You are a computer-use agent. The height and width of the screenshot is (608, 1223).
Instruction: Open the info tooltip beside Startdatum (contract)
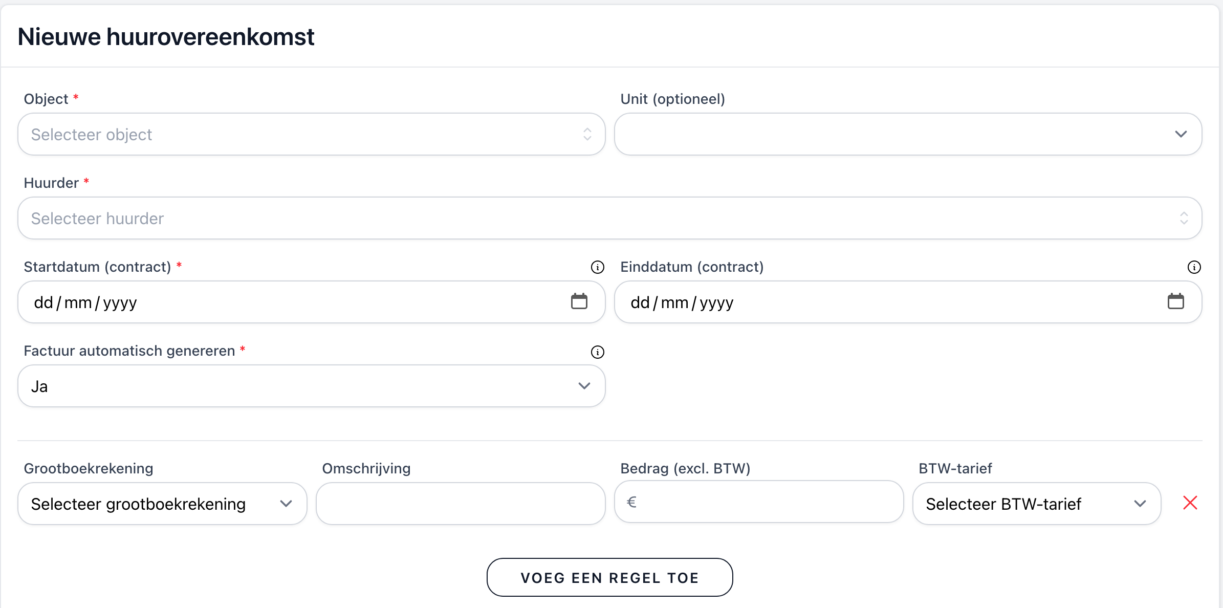[597, 267]
